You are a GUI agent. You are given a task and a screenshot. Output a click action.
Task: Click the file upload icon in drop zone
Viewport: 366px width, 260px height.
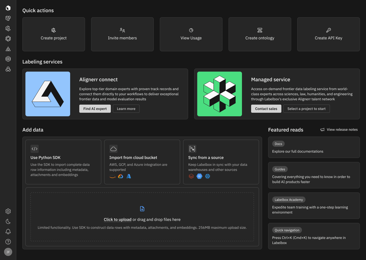(142, 209)
